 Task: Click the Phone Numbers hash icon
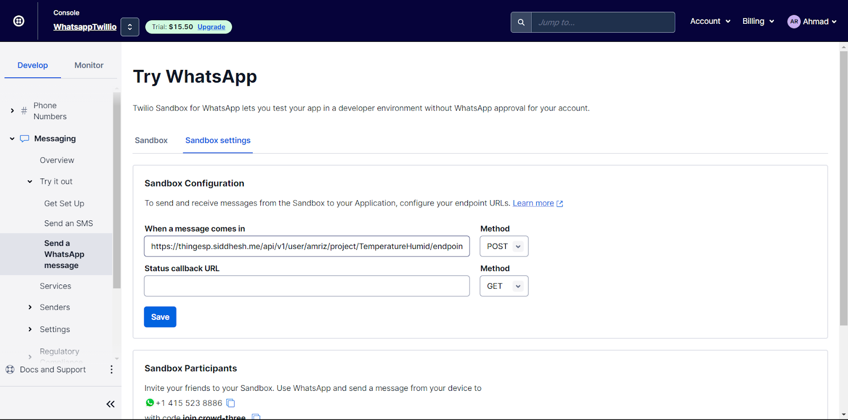click(24, 111)
